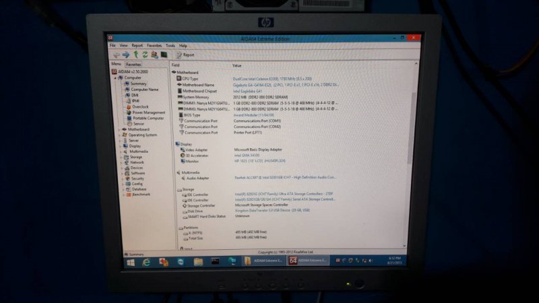Open the Favorites menu in menu bar

154,45
